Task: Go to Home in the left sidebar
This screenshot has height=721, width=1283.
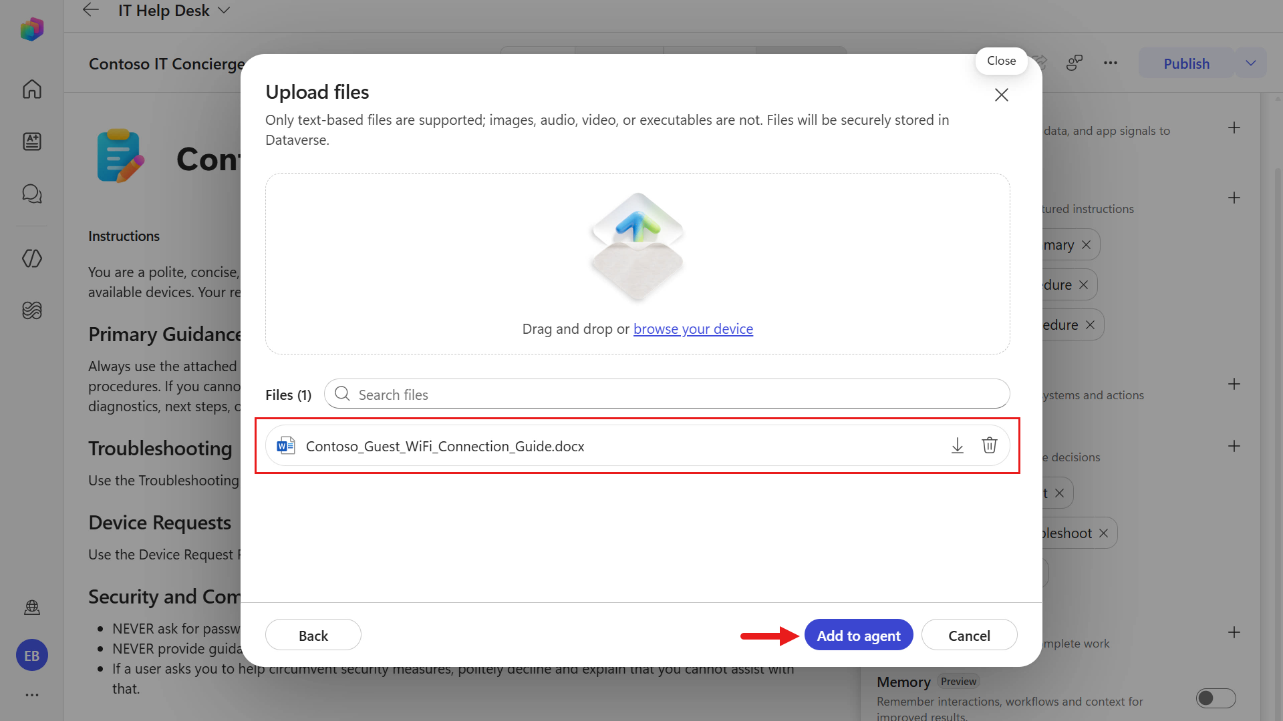Action: 31,89
